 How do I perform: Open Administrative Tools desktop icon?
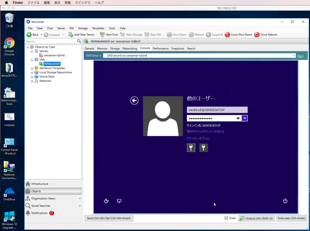pyautogui.click(x=9, y=96)
